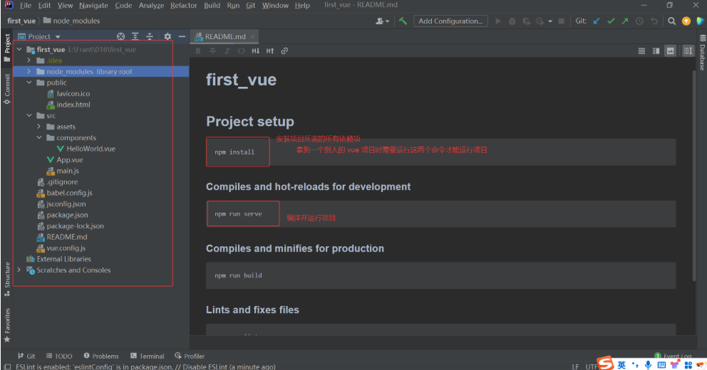The height and width of the screenshot is (370, 707).
Task: Collapse the public folder
Action: pos(29,83)
